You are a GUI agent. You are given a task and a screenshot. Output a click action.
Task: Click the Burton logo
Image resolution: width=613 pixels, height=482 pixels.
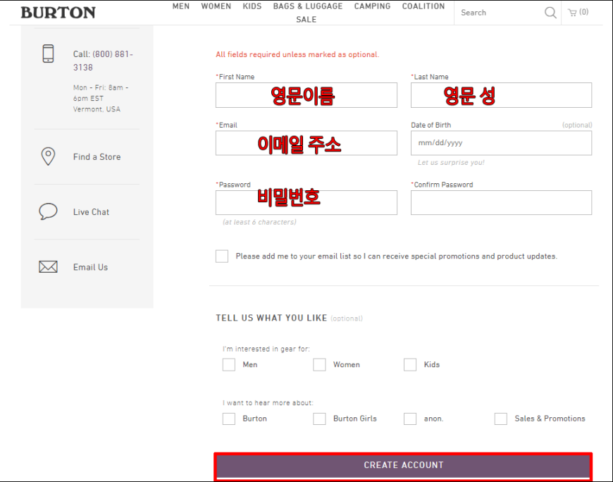[x=58, y=13]
